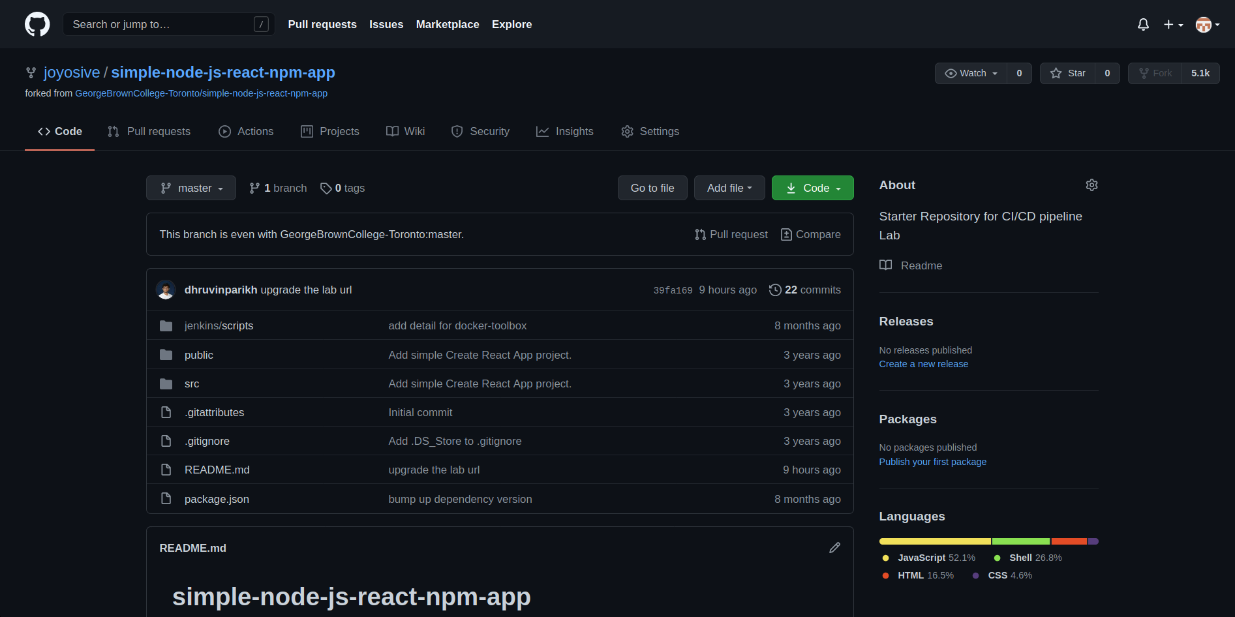Open the Actions tab

pyautogui.click(x=246, y=131)
